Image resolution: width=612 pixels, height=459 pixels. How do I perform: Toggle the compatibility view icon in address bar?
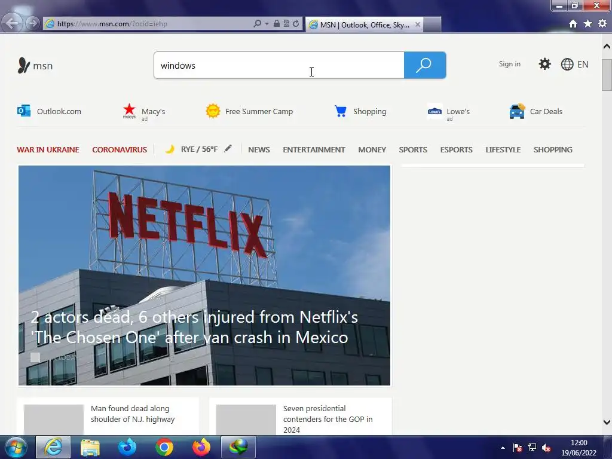pyautogui.click(x=286, y=23)
